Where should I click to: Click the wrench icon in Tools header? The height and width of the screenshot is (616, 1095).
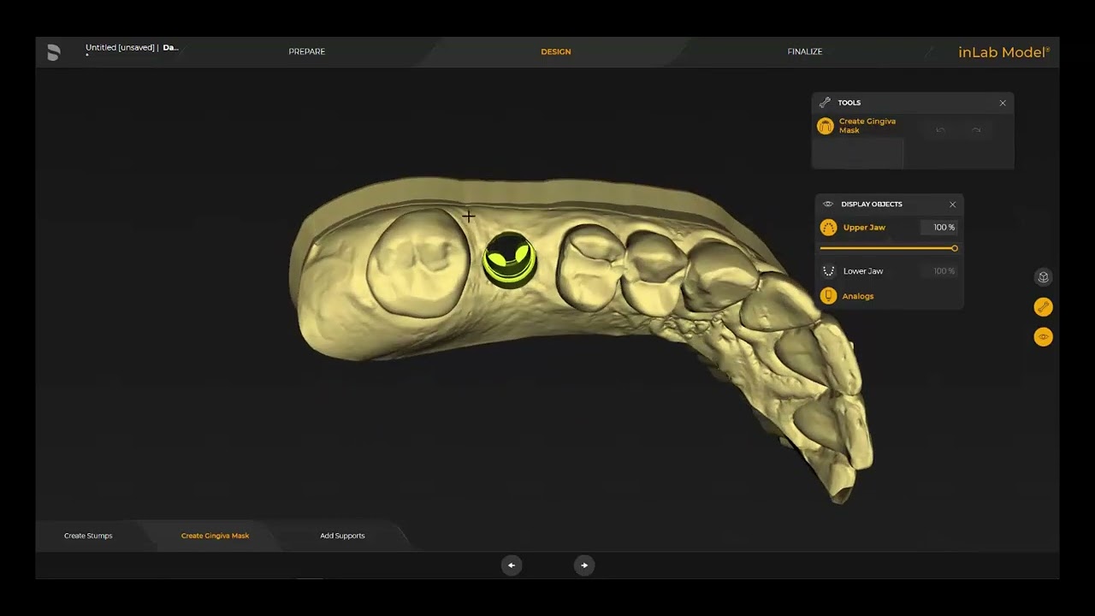click(x=825, y=103)
